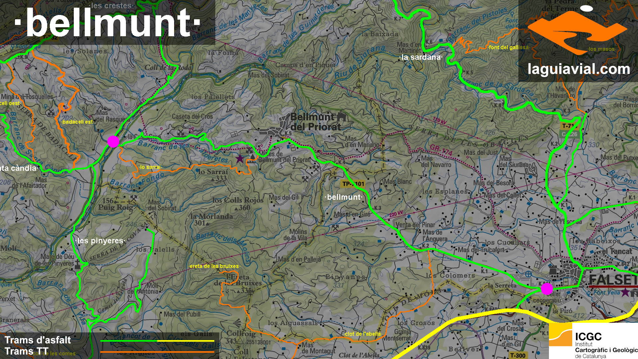The width and height of the screenshot is (638, 359).
Task: Click the orange Trams TT legend line
Action: [x=157, y=352]
